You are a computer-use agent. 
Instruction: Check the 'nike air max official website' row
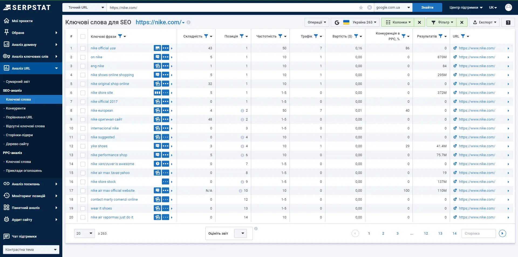pyautogui.click(x=83, y=191)
